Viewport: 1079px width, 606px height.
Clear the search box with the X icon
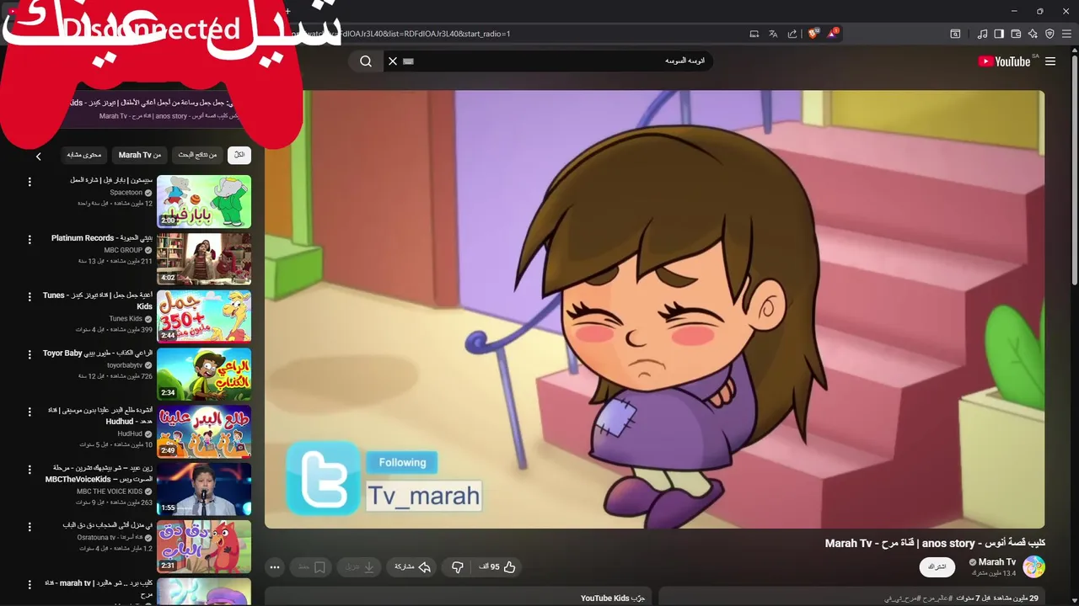tap(392, 61)
